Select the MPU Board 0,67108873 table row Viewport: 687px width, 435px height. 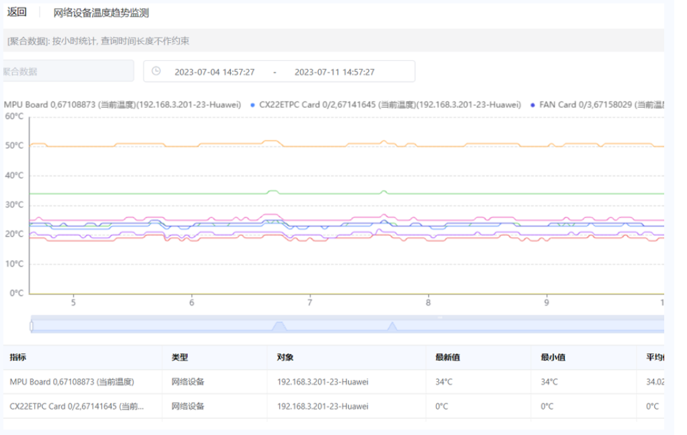[x=72, y=382]
